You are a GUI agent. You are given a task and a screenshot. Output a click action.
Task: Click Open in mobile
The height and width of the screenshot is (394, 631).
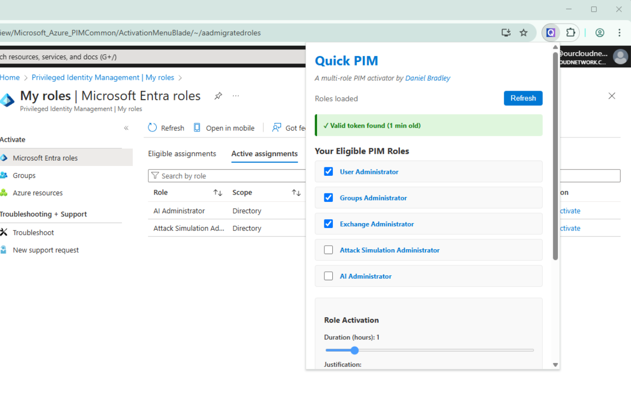click(224, 128)
